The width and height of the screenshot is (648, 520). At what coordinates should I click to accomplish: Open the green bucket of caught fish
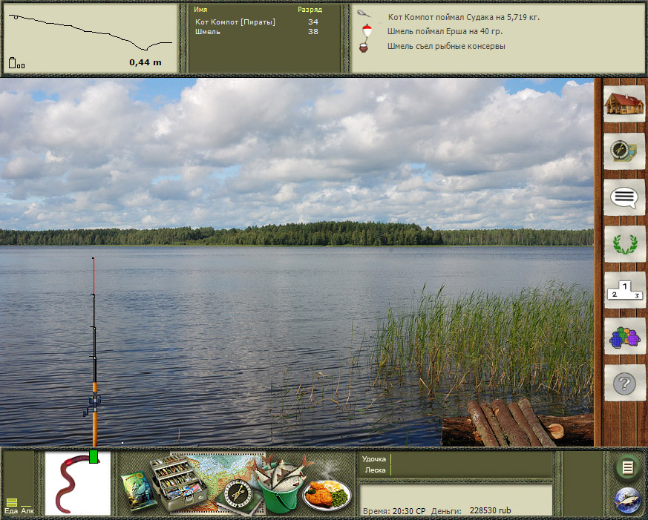point(278,487)
